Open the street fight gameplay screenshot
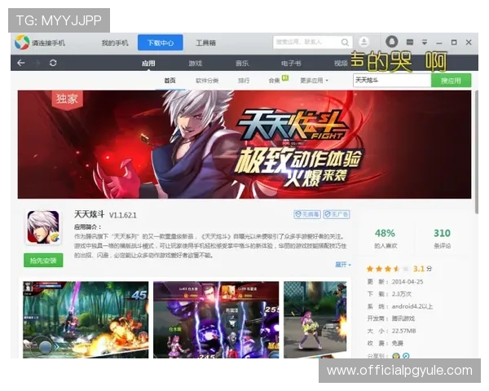 (315, 319)
